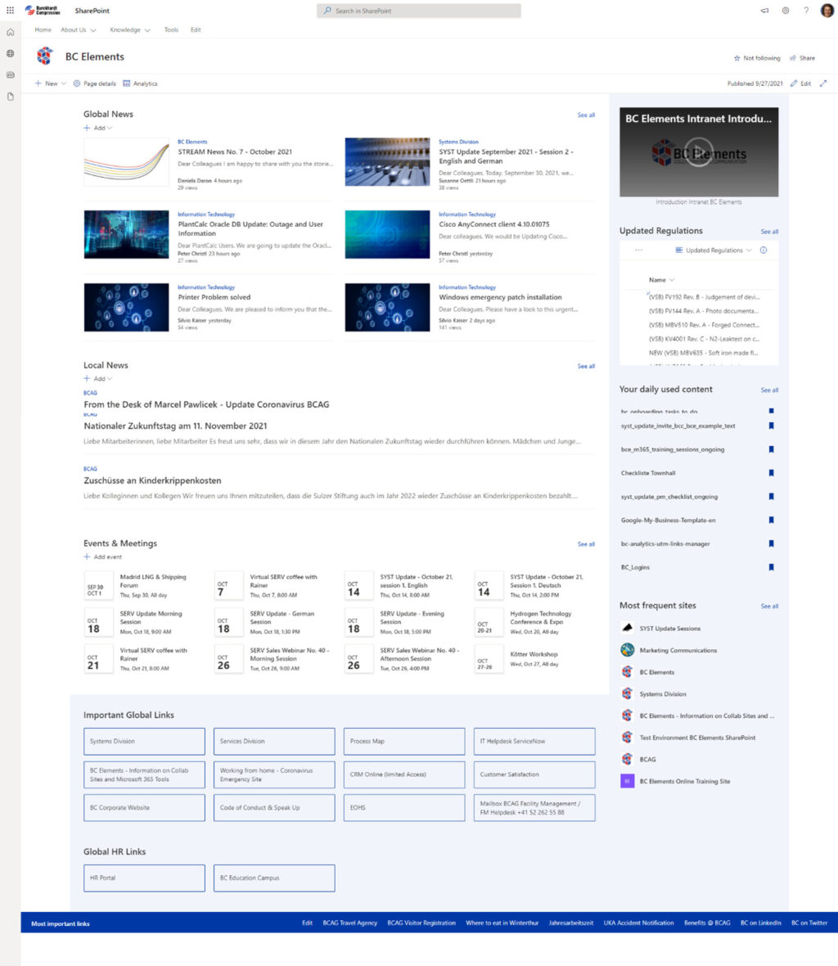Select Home in the top navigation
Screen dimensions: 838x966
coord(43,29)
